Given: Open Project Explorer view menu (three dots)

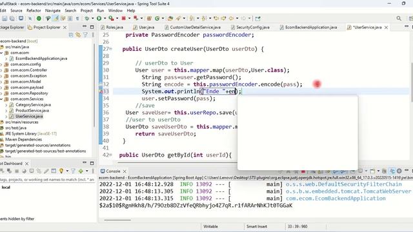Looking at the screenshot, I should pos(93,35).
